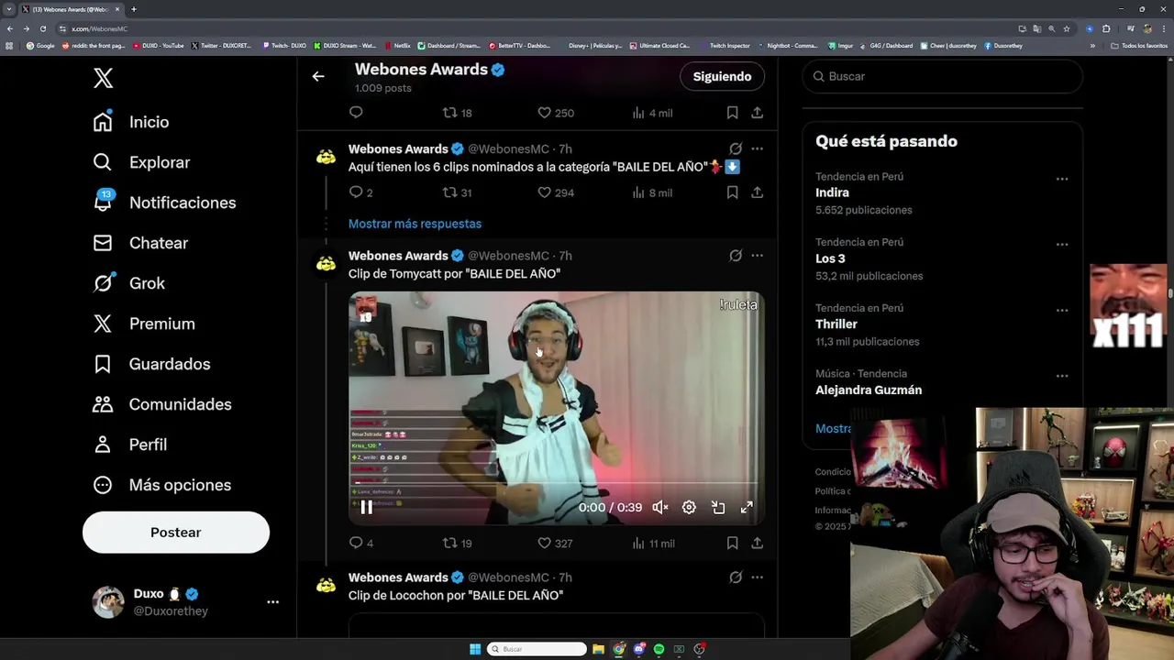Reply to the post with 4 replies
Image resolution: width=1174 pixels, height=660 pixels.
tap(360, 544)
